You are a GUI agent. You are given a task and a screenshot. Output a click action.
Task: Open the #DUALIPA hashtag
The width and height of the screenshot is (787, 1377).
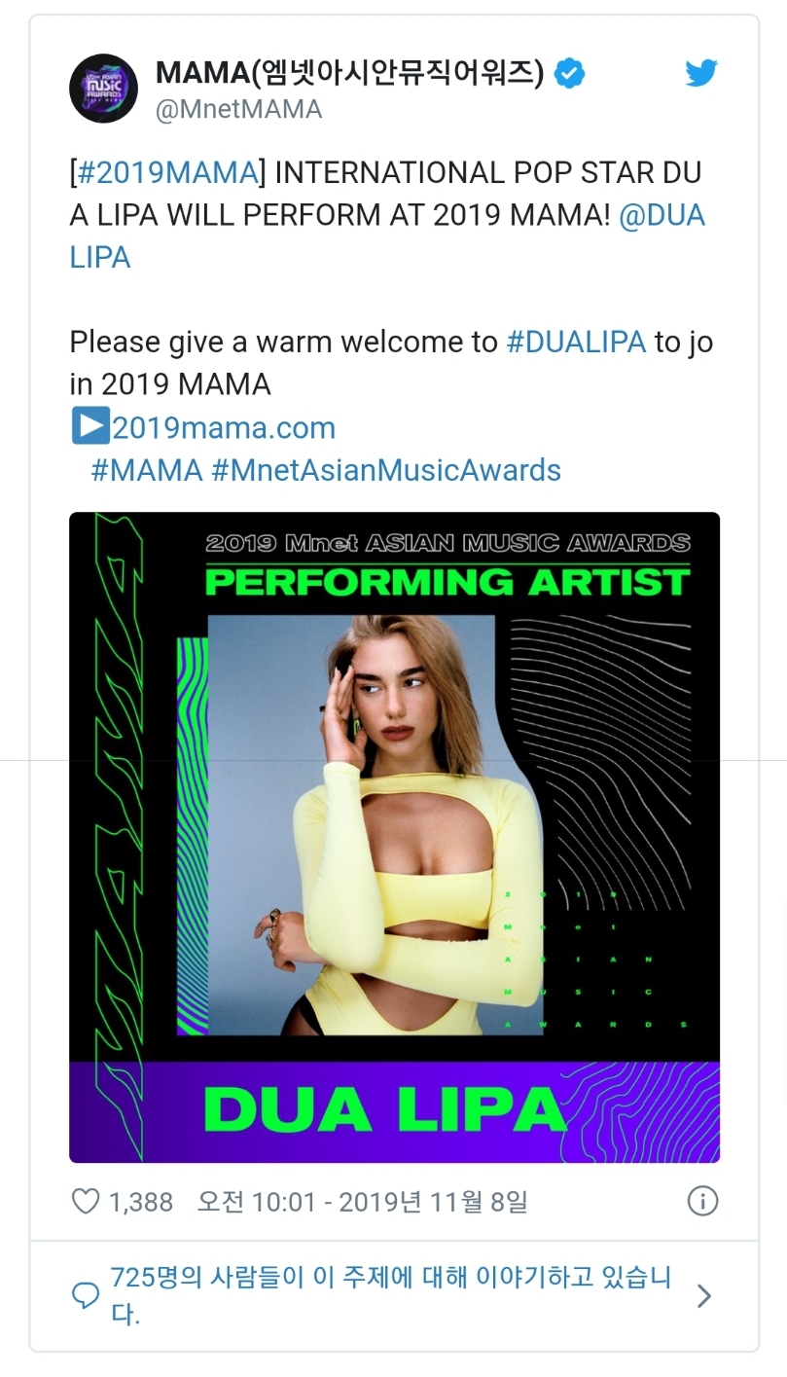(x=576, y=343)
